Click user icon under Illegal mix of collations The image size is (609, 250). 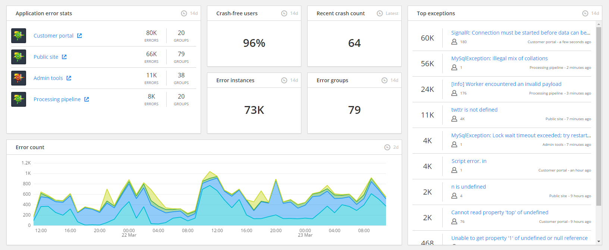coord(454,67)
